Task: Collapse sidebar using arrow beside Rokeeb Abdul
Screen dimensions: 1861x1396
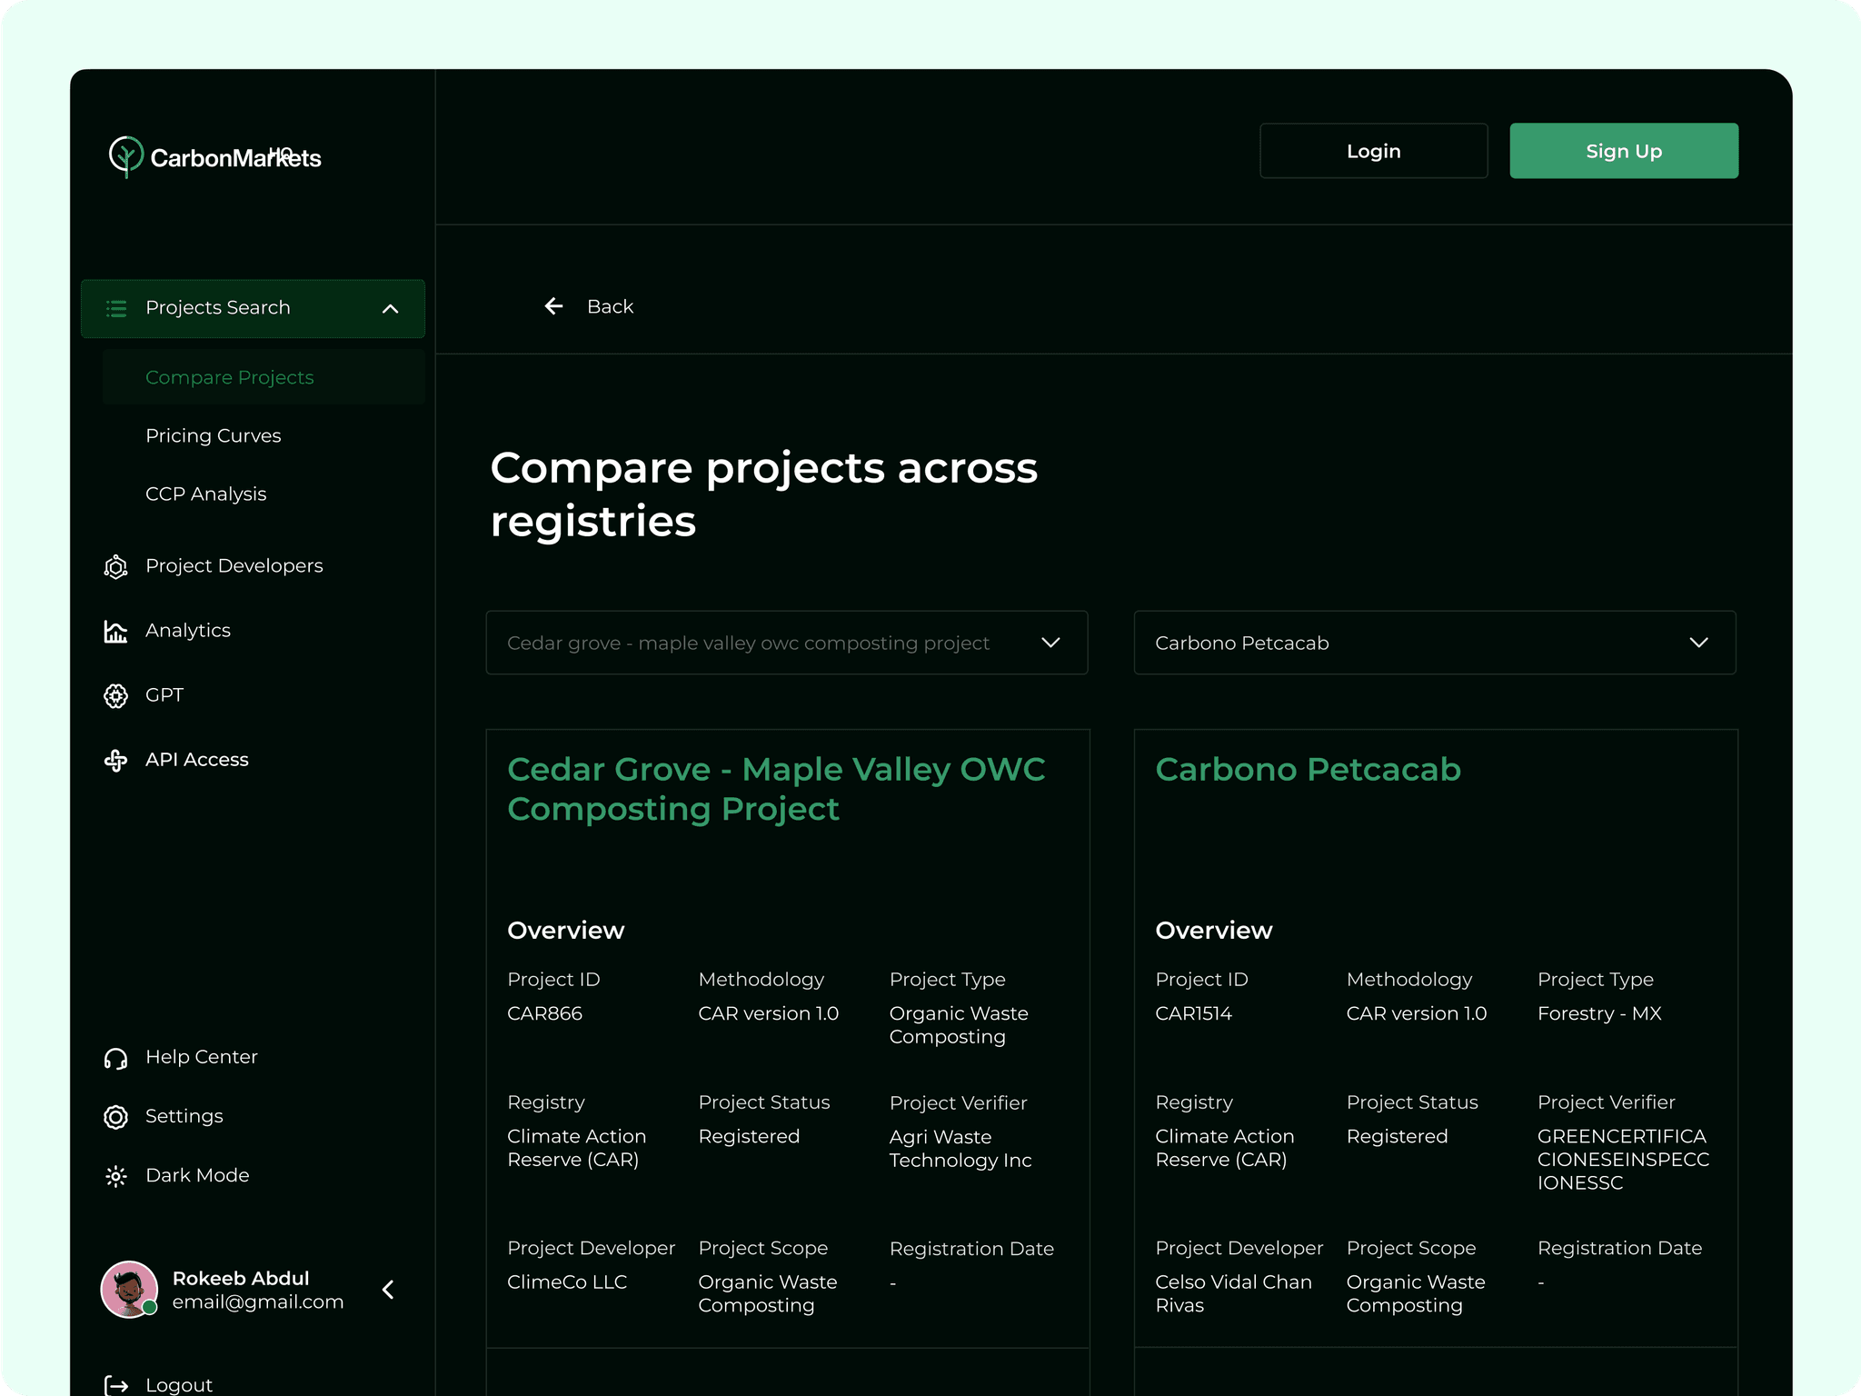Action: coord(388,1290)
